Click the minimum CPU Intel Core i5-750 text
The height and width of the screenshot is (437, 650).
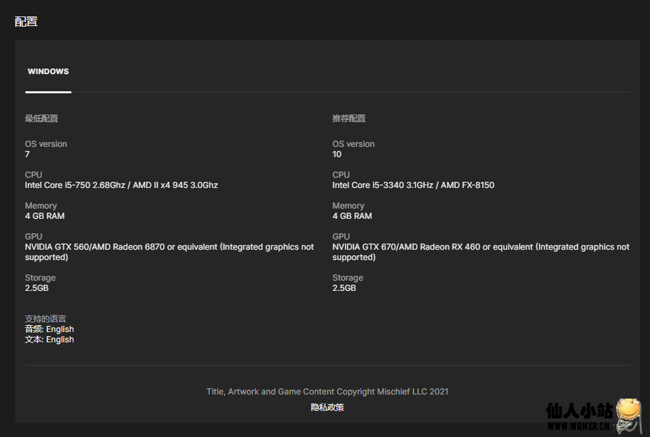point(121,185)
